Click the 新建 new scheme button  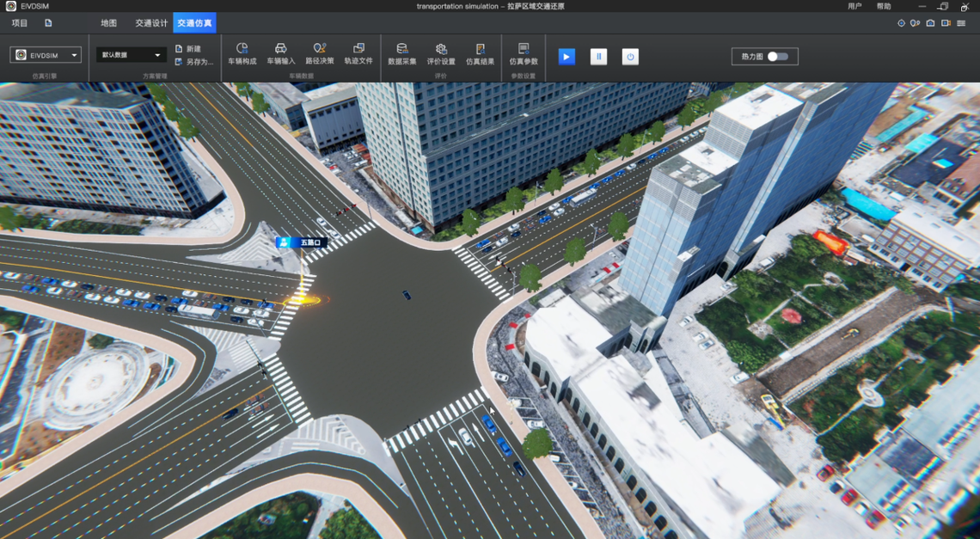(188, 49)
